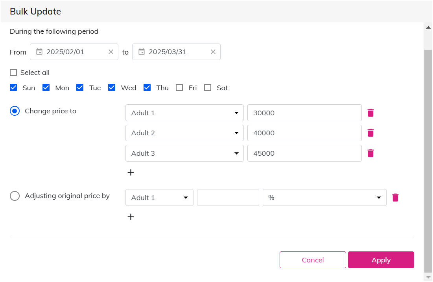433x282 pixels.
Task: Edit the end date field 2025/03/31
Action: pyautogui.click(x=176, y=52)
